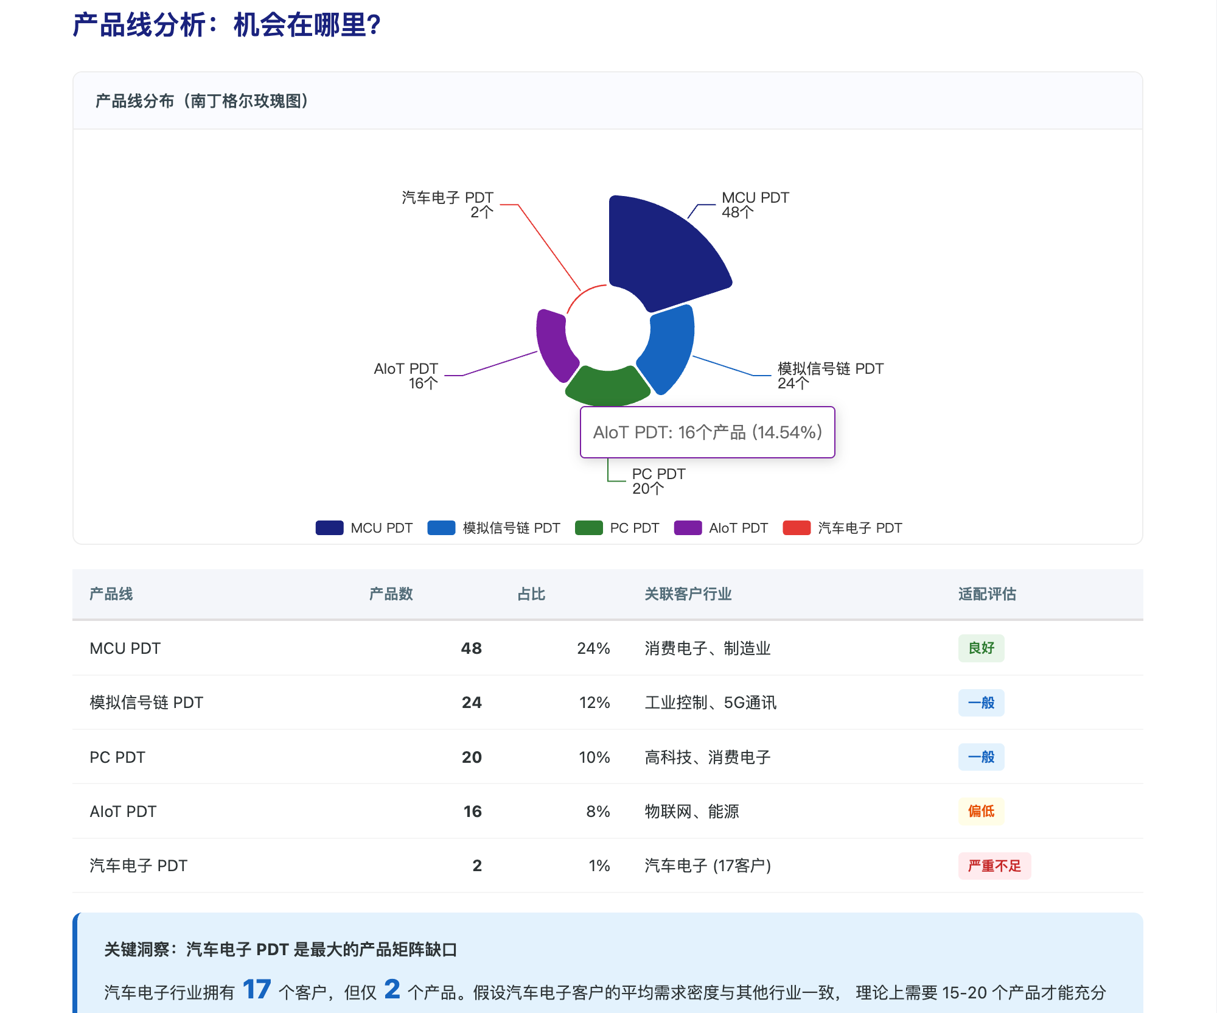1217x1013 pixels.
Task: Toggle 模拟信号链 PDT legend swatch
Action: [x=441, y=528]
